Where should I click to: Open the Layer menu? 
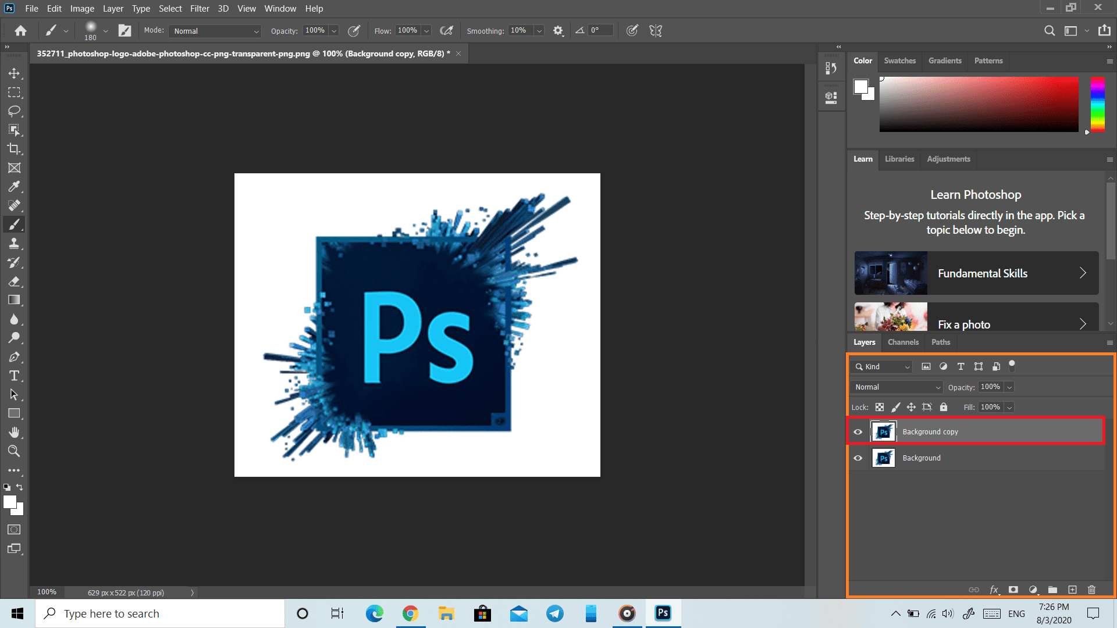tap(113, 9)
